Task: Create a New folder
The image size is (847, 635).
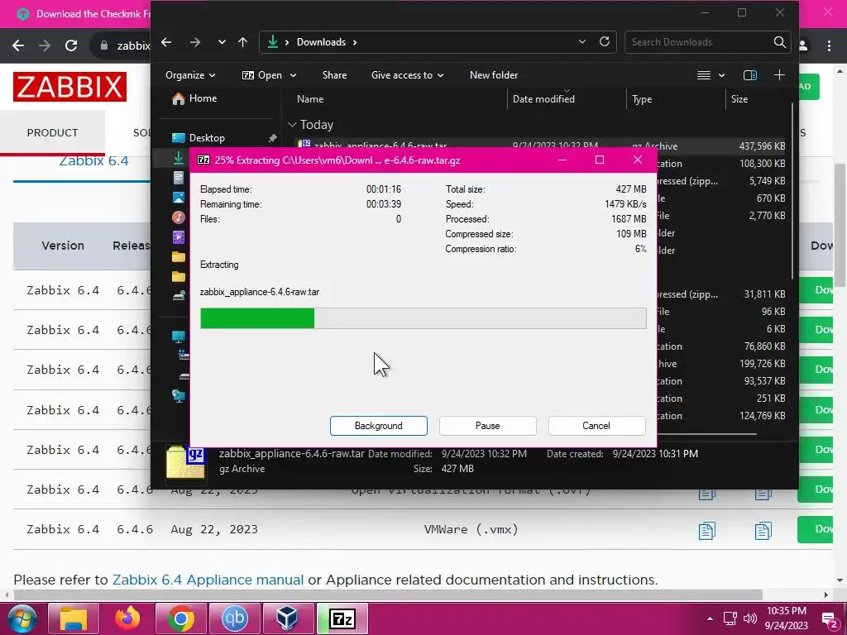Action: tap(493, 75)
